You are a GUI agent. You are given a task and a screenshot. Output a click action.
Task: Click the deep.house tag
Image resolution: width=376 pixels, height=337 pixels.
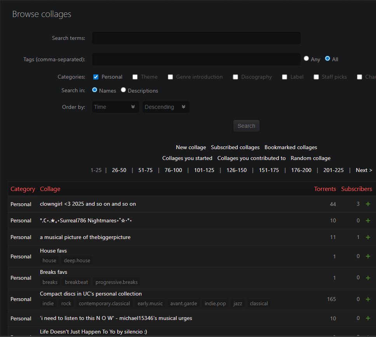point(77,260)
